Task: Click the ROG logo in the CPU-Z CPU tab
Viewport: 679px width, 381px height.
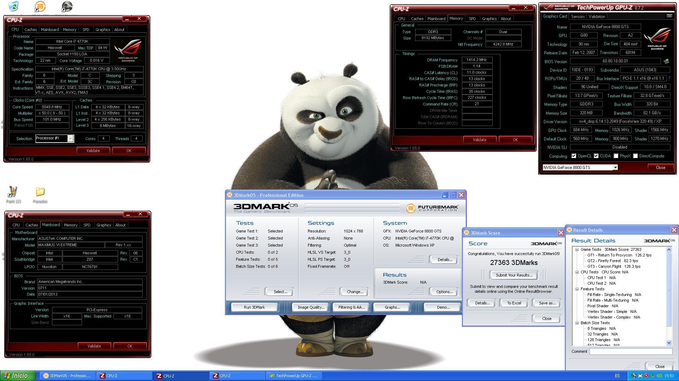Action: point(128,50)
